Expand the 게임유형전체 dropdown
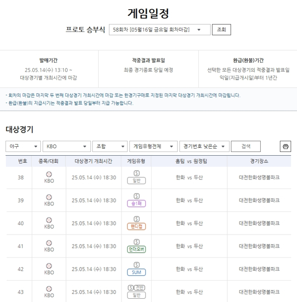This screenshot has height=302, width=297. 153,146
